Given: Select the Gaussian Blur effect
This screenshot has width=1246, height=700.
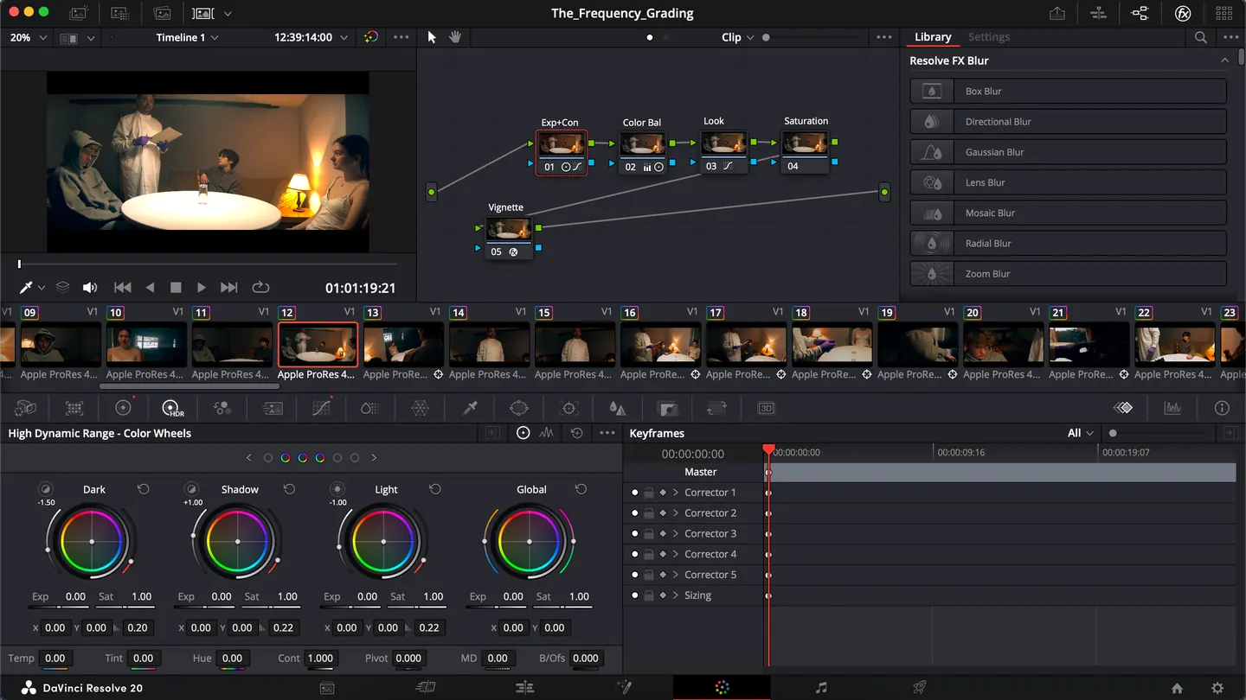Looking at the screenshot, I should [x=1068, y=152].
